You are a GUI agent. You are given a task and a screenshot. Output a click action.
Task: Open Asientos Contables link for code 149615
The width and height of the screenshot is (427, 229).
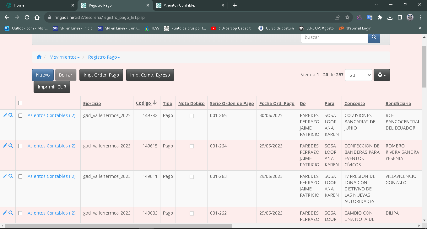[x=51, y=146]
